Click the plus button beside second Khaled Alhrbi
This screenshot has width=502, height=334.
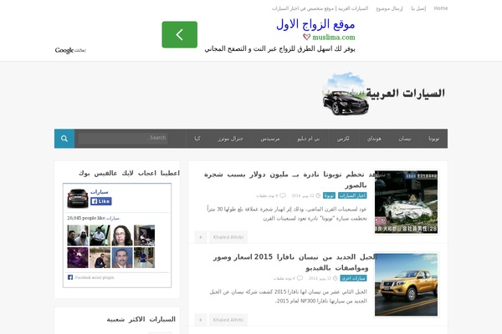pyautogui.click(x=201, y=320)
